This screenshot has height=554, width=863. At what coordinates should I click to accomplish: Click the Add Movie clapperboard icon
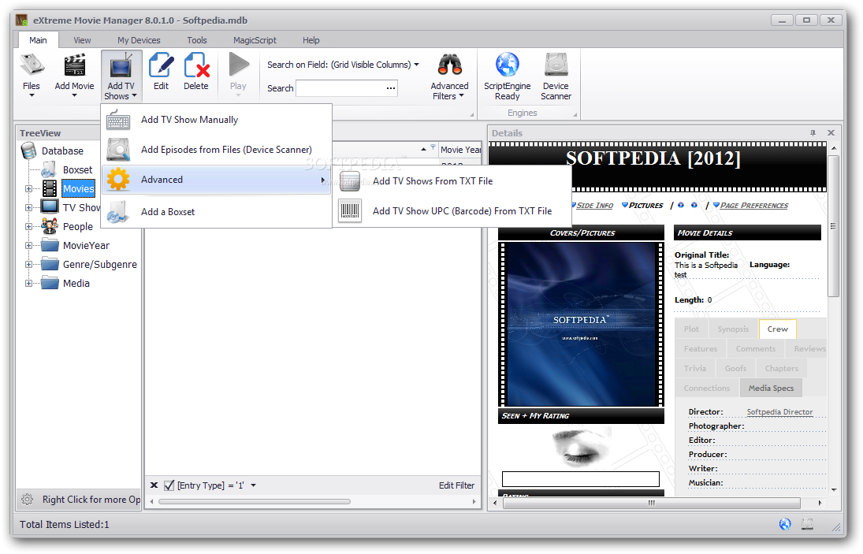click(74, 65)
